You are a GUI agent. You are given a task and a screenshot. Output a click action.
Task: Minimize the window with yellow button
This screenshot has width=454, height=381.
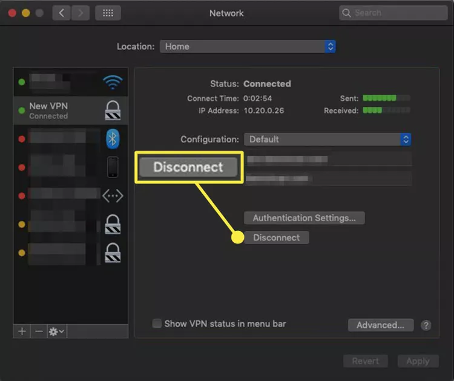tap(26, 13)
